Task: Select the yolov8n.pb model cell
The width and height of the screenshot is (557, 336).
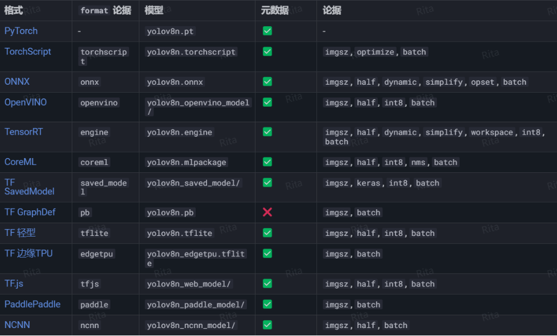Action: tap(170, 213)
